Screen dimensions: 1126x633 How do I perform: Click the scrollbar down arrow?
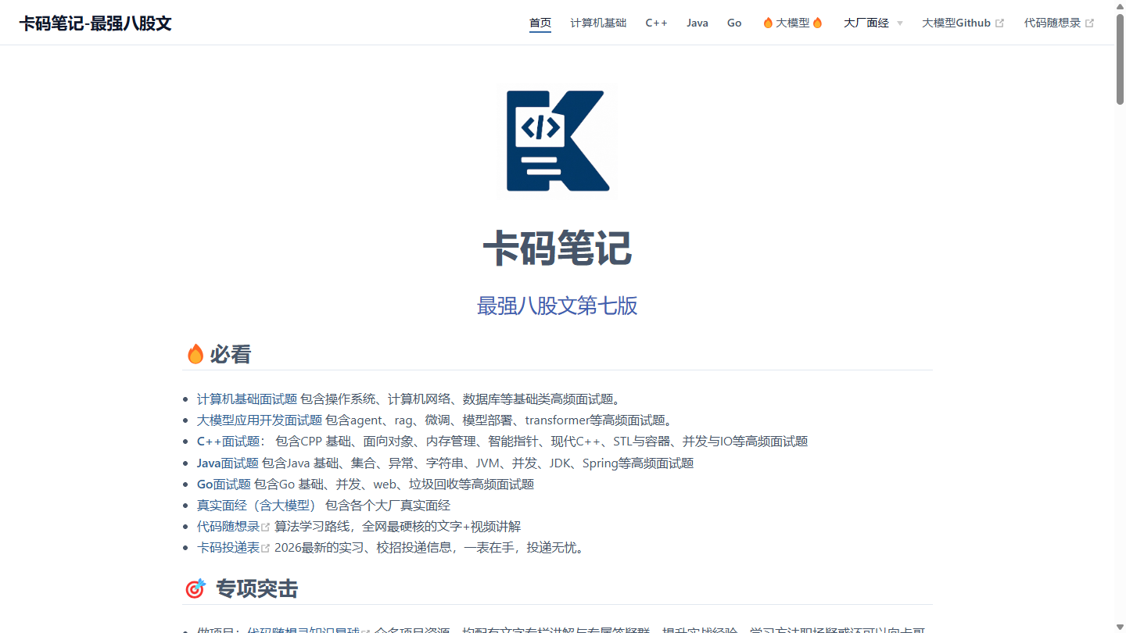tap(1120, 627)
